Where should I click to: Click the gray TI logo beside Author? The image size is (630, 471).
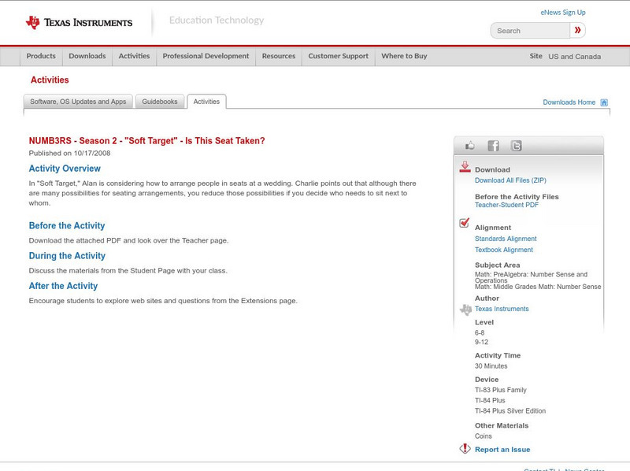click(x=465, y=310)
